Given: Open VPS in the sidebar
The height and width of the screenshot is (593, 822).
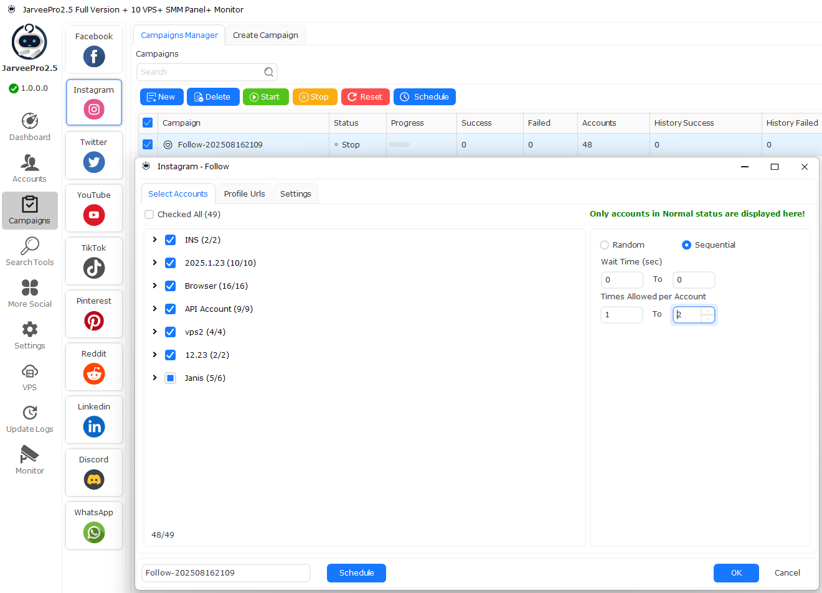Looking at the screenshot, I should [x=30, y=377].
